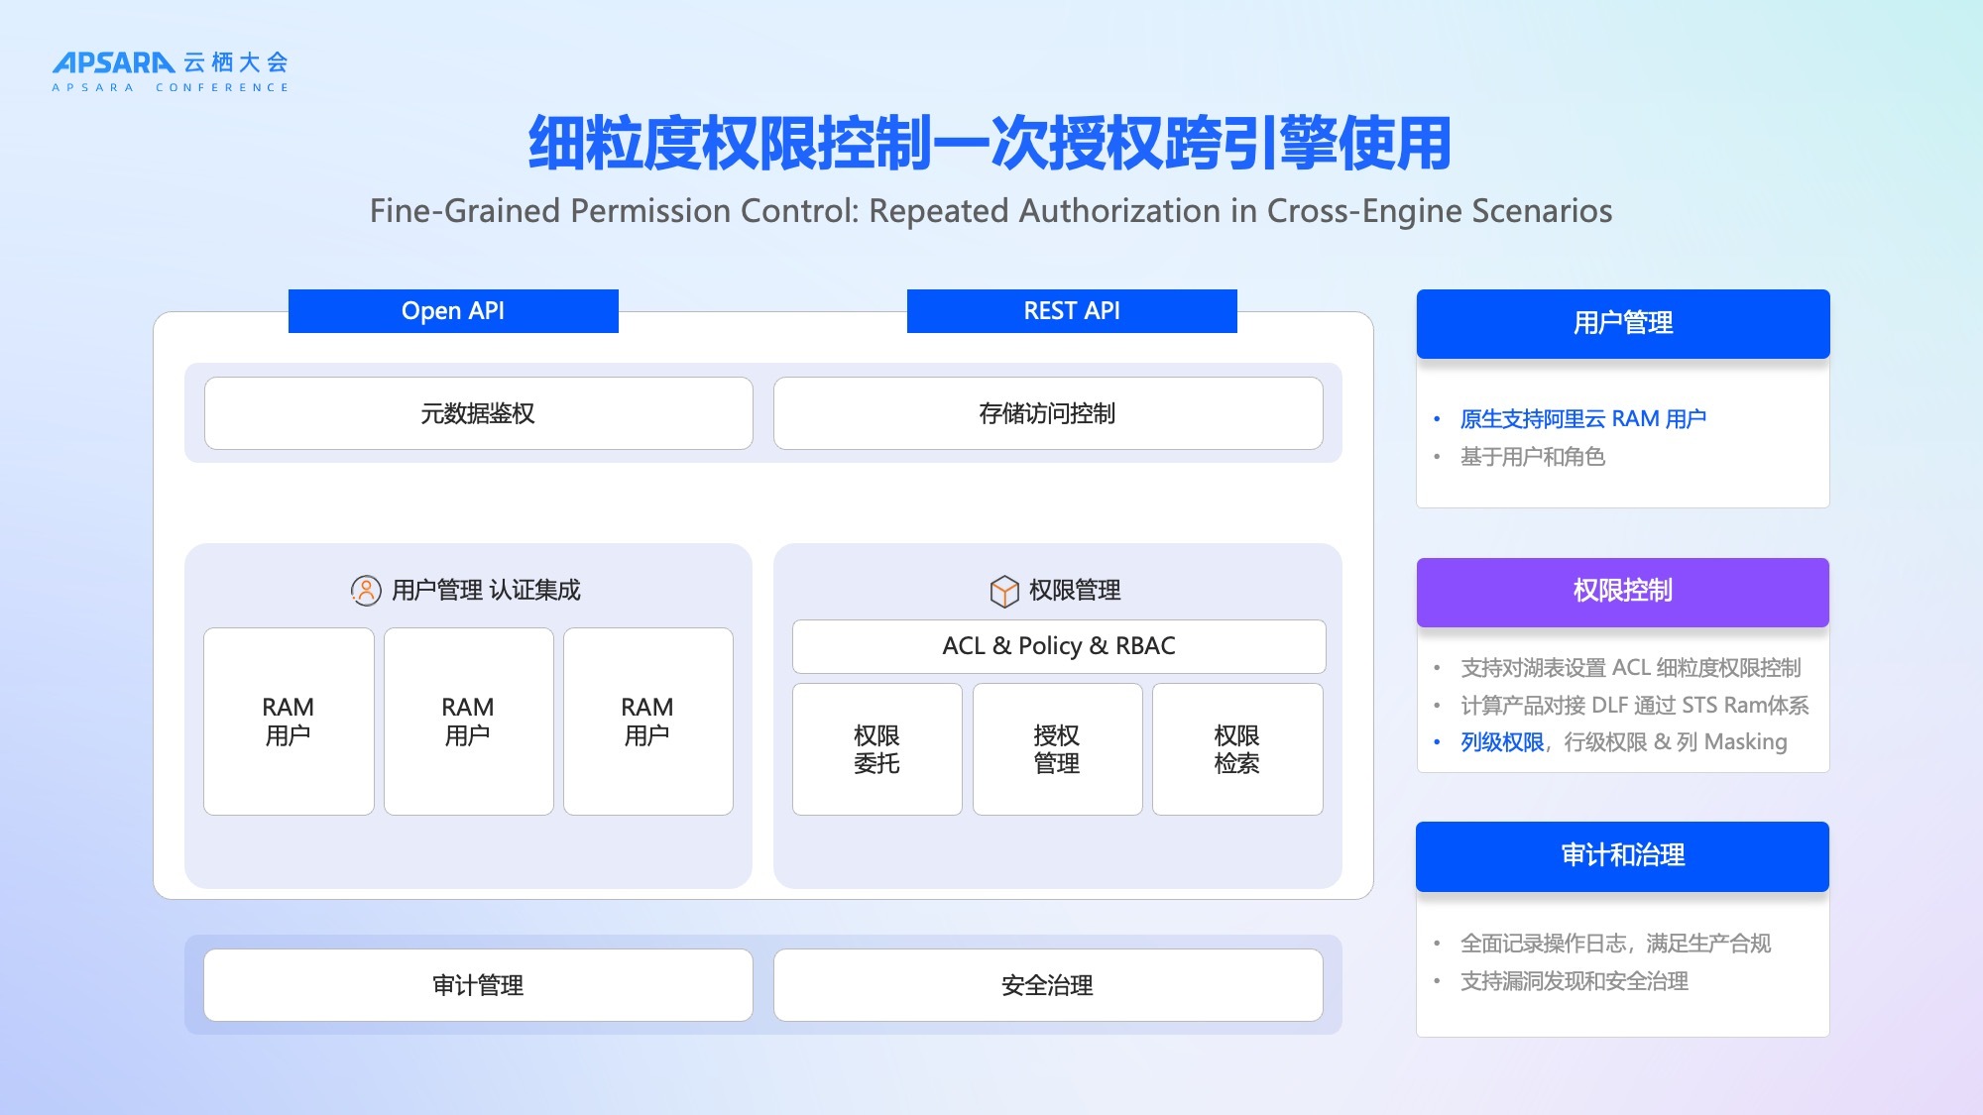Click the 审计管理 box
This screenshot has height=1115, width=1983.
pyautogui.click(x=478, y=985)
